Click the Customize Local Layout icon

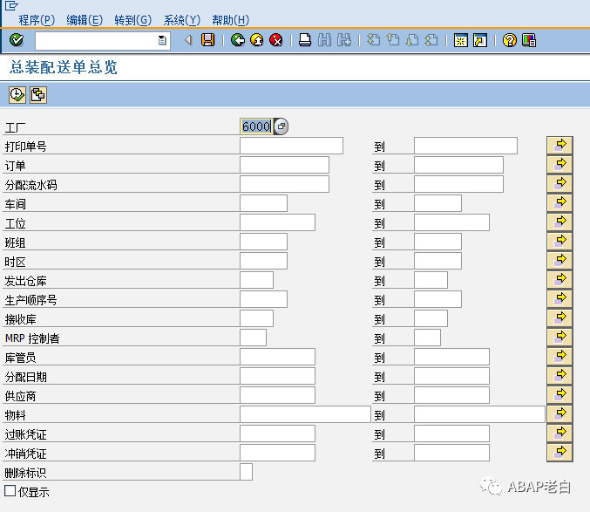(x=529, y=40)
